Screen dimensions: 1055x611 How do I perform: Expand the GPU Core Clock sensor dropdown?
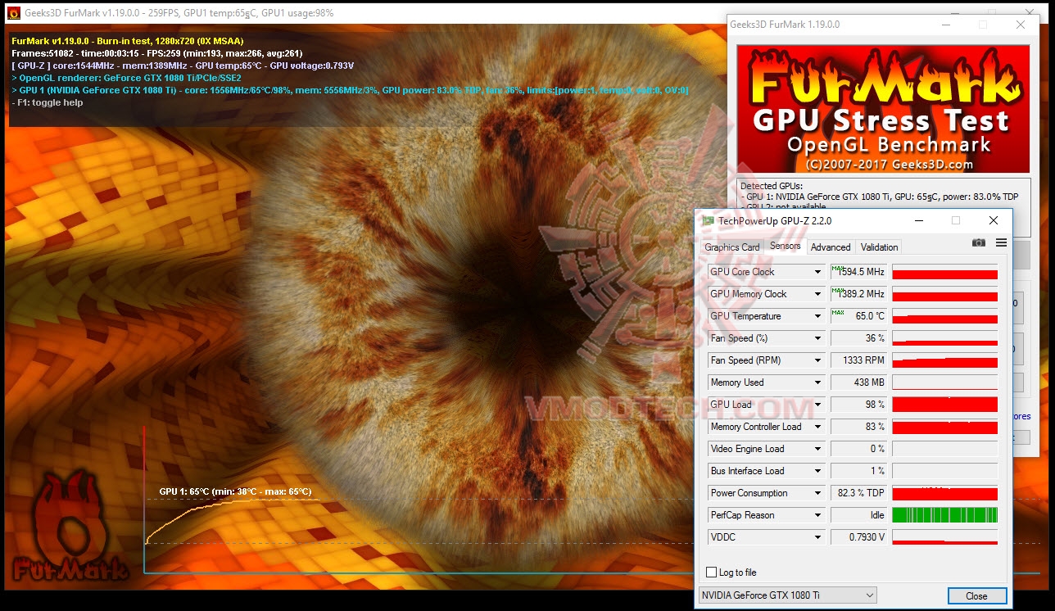[x=817, y=272]
